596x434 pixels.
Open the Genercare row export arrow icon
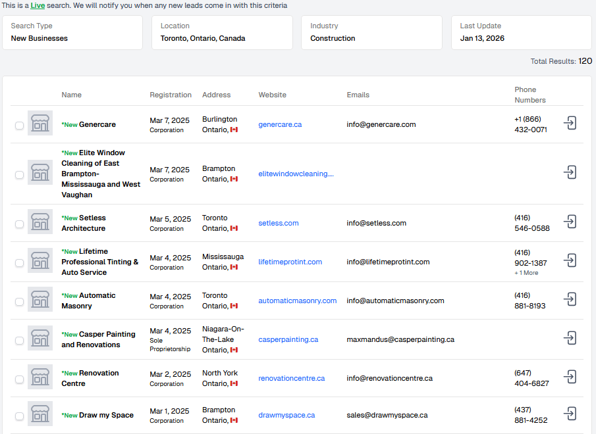570,123
